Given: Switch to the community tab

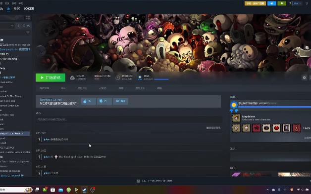Looking at the screenshot, I should tap(17, 8).
